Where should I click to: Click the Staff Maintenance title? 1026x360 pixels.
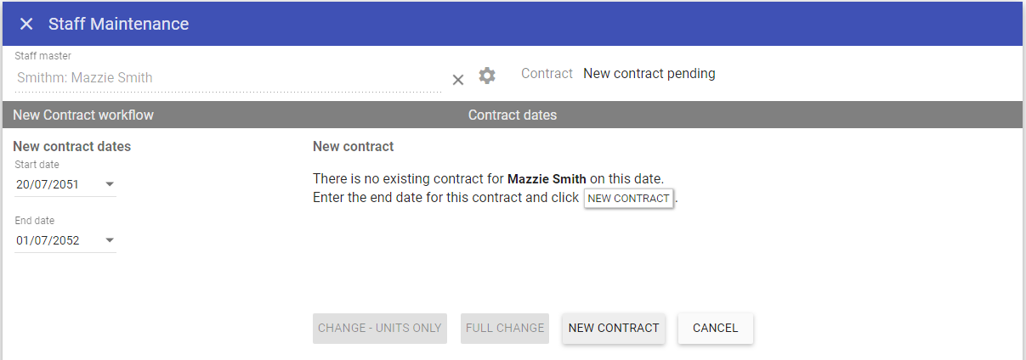coord(118,24)
